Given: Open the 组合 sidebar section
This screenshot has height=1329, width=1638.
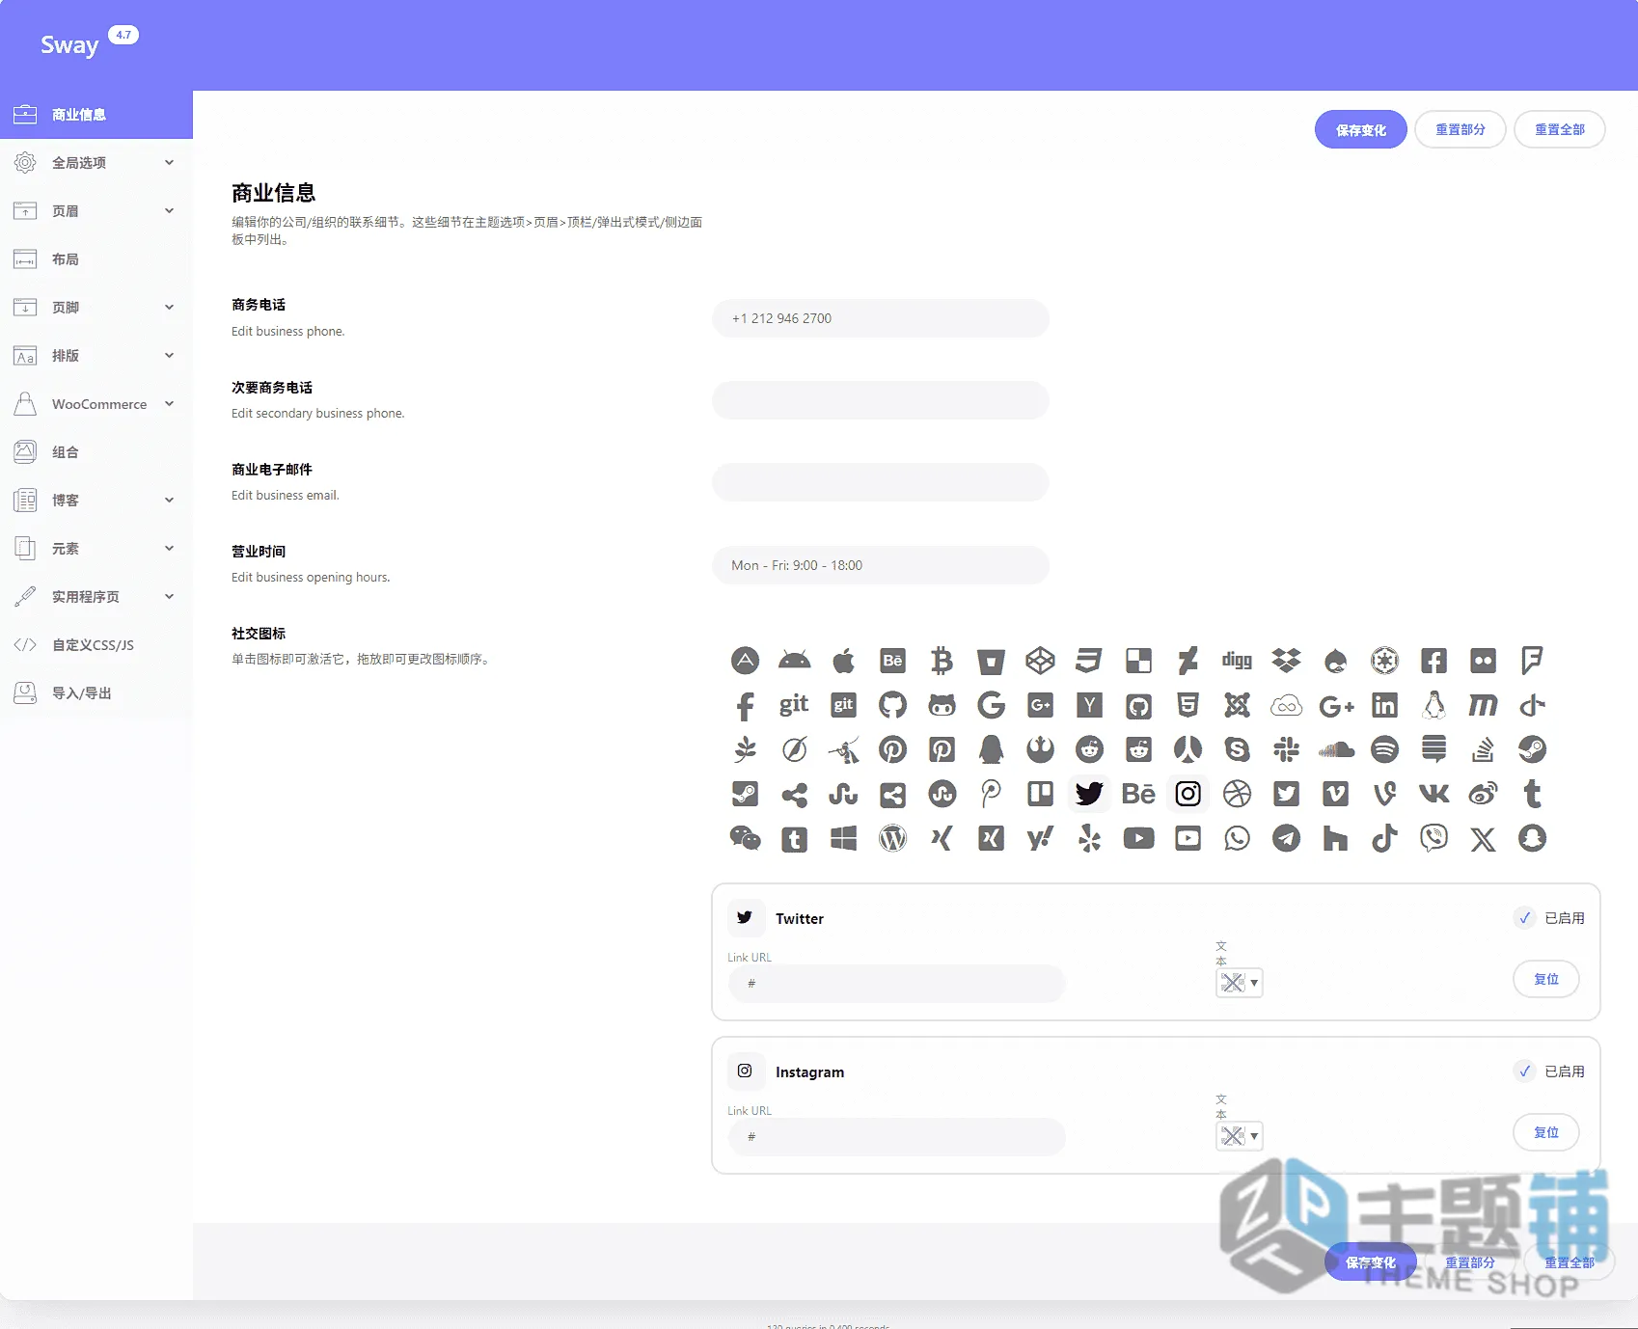Looking at the screenshot, I should [x=96, y=452].
